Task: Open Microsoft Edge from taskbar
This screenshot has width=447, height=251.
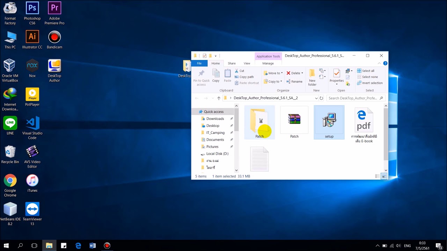Action: coord(78,245)
